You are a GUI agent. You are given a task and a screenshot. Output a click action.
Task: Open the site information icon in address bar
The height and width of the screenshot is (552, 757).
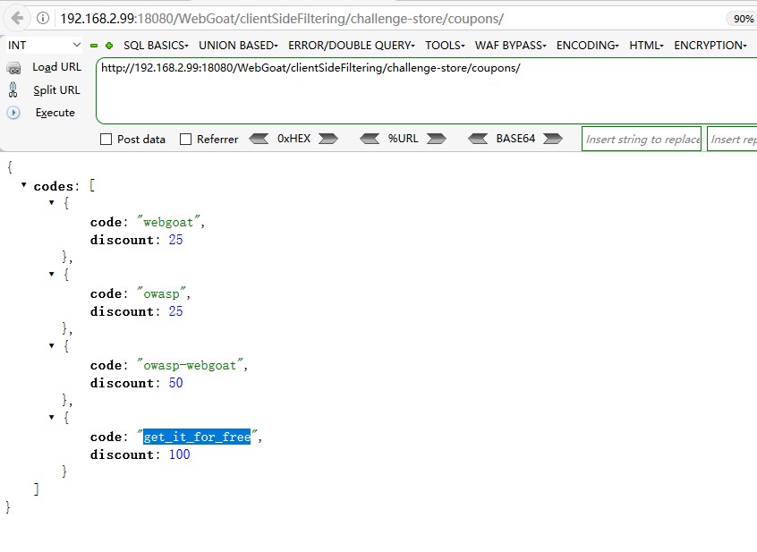(43, 18)
